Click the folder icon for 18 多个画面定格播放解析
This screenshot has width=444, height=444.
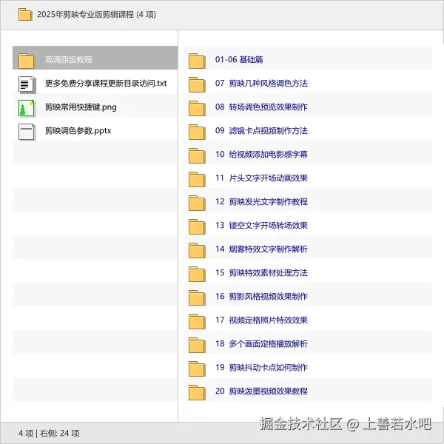[x=197, y=345]
